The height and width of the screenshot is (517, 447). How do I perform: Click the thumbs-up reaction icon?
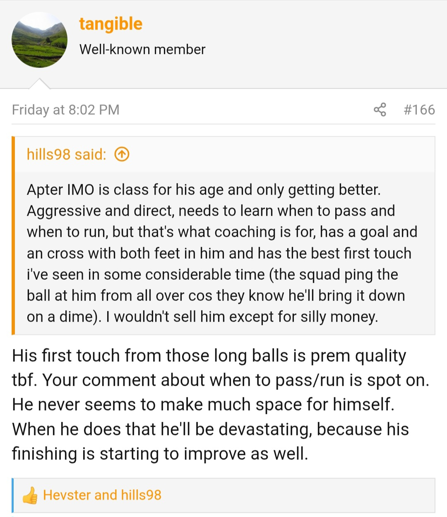(x=30, y=495)
